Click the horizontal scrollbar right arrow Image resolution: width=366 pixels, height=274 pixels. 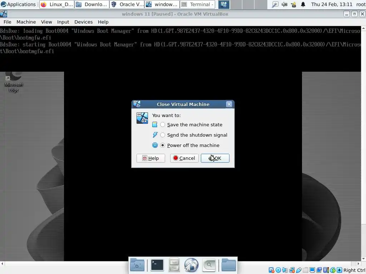358,264
